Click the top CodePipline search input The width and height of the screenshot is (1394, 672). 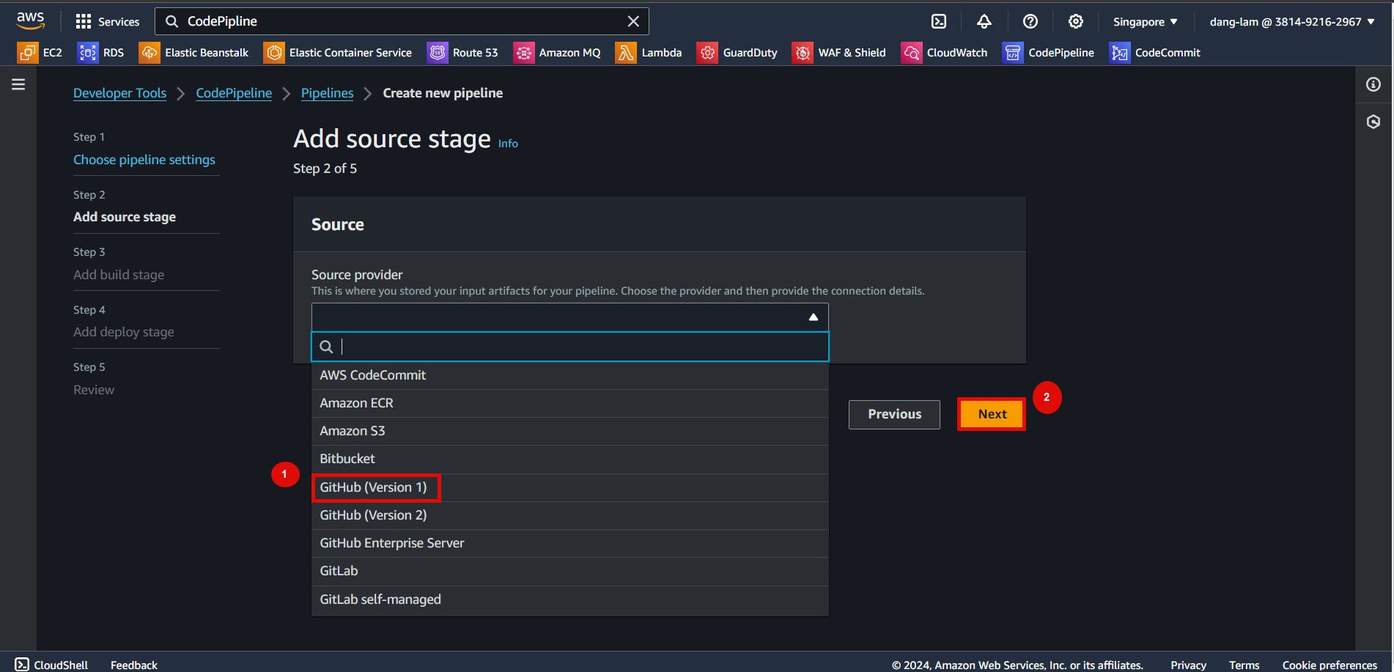point(402,21)
